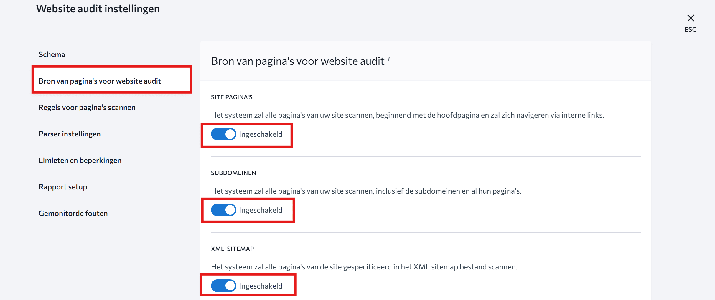
Task: Click the ESC label under the close icon
Action: click(690, 30)
